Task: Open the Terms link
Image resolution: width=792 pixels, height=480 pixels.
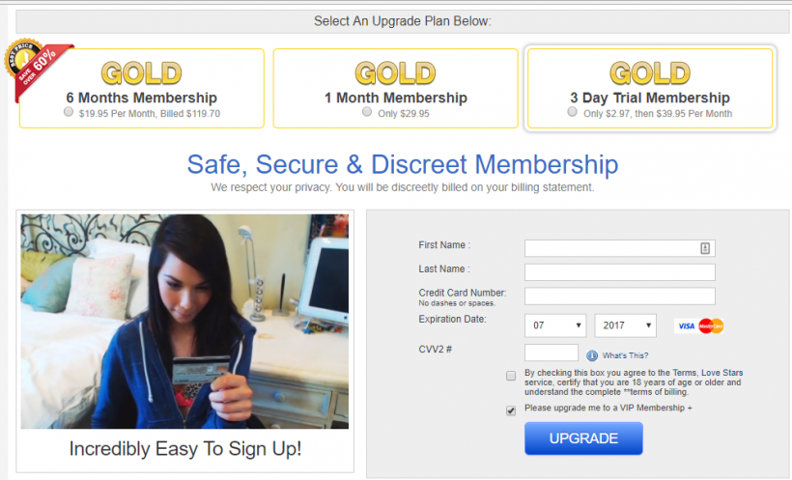Action: pyautogui.click(x=684, y=373)
